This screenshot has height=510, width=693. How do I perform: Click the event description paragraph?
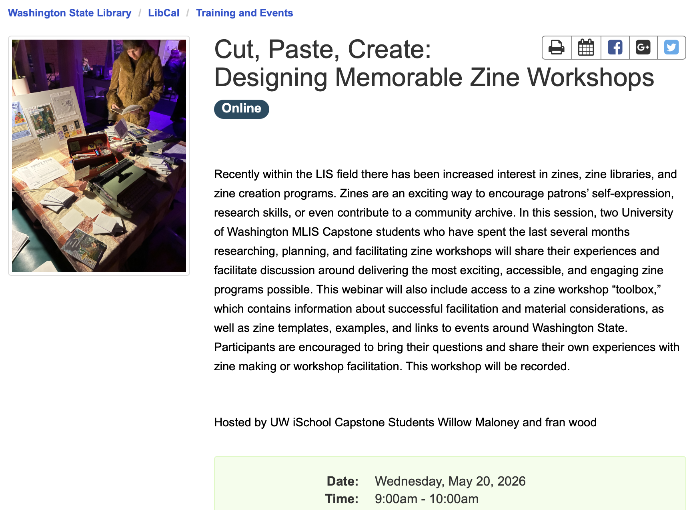coord(447,270)
